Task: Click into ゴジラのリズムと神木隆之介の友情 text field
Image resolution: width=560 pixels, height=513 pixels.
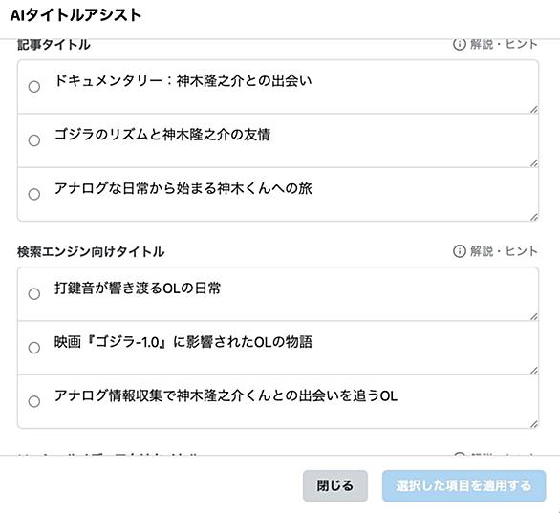Action: click(292, 140)
